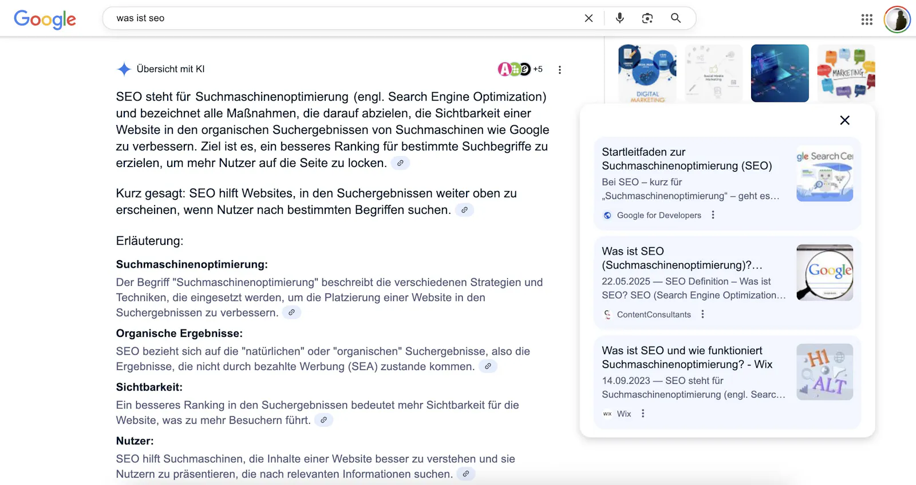Close the sources side panel
Image resolution: width=916 pixels, height=485 pixels.
[844, 120]
